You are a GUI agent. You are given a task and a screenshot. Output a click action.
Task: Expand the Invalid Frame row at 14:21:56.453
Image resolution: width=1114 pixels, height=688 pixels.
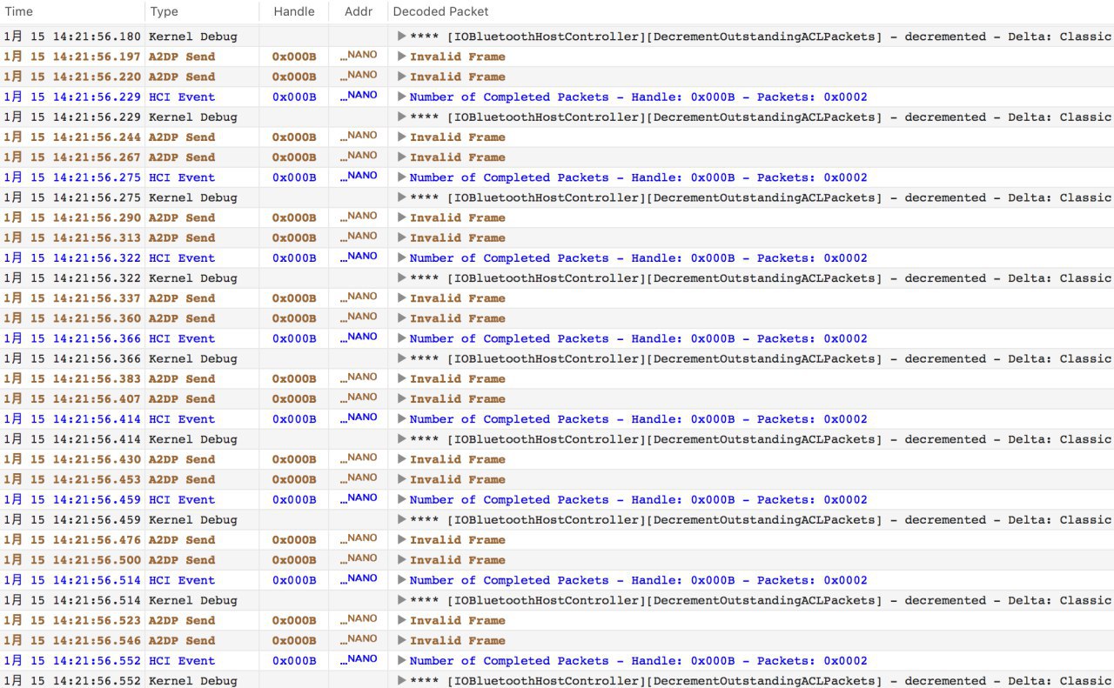(401, 479)
